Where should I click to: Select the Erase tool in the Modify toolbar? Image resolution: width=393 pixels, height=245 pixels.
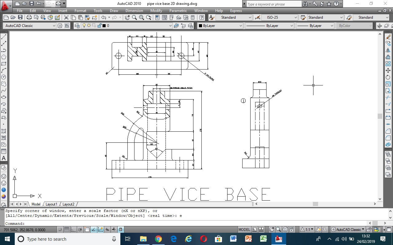388,36
